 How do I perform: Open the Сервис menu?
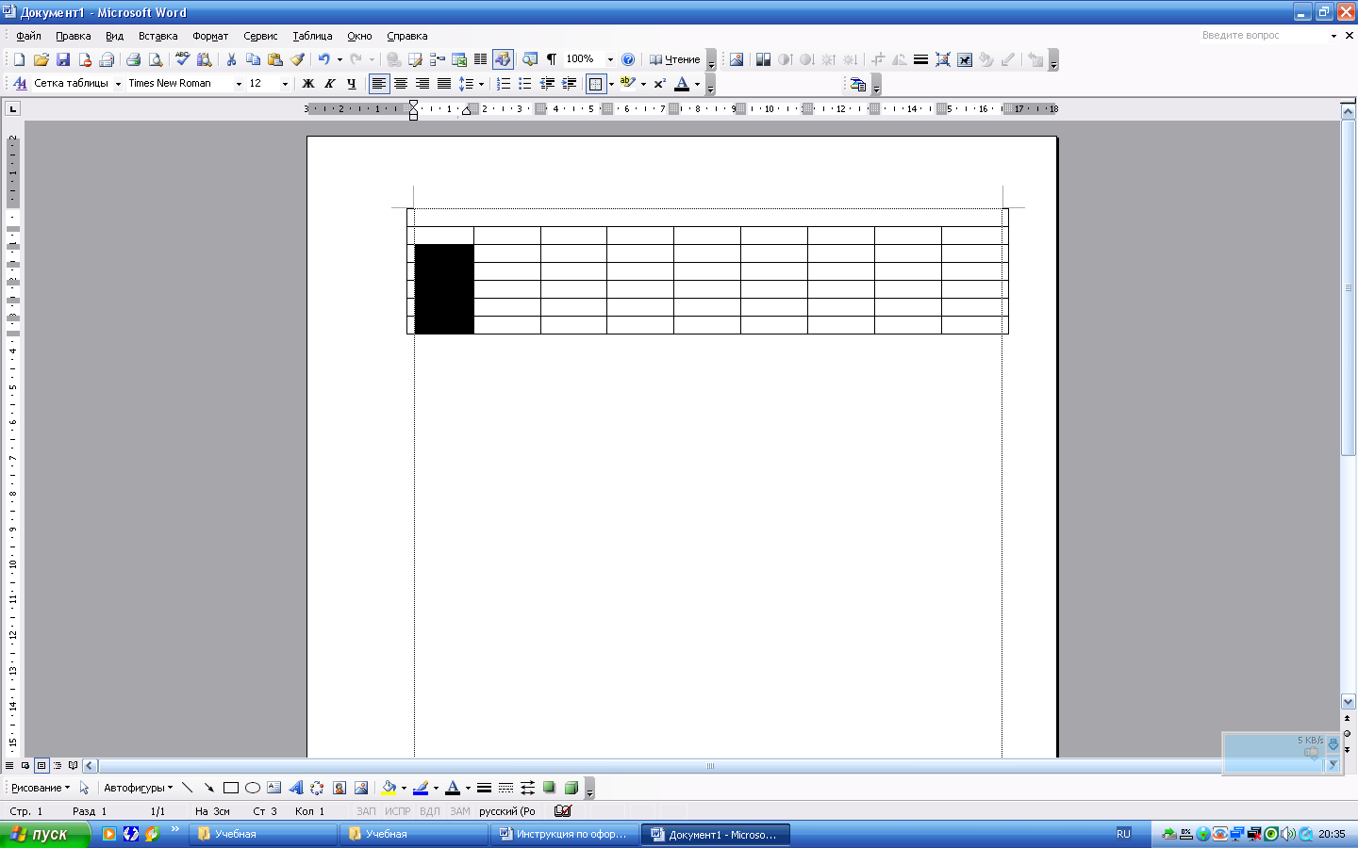coord(260,36)
